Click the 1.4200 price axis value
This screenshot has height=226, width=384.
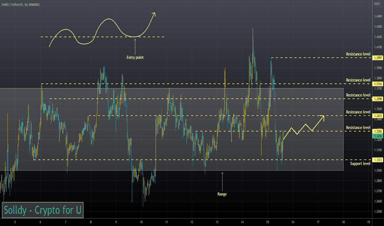pos(378,37)
